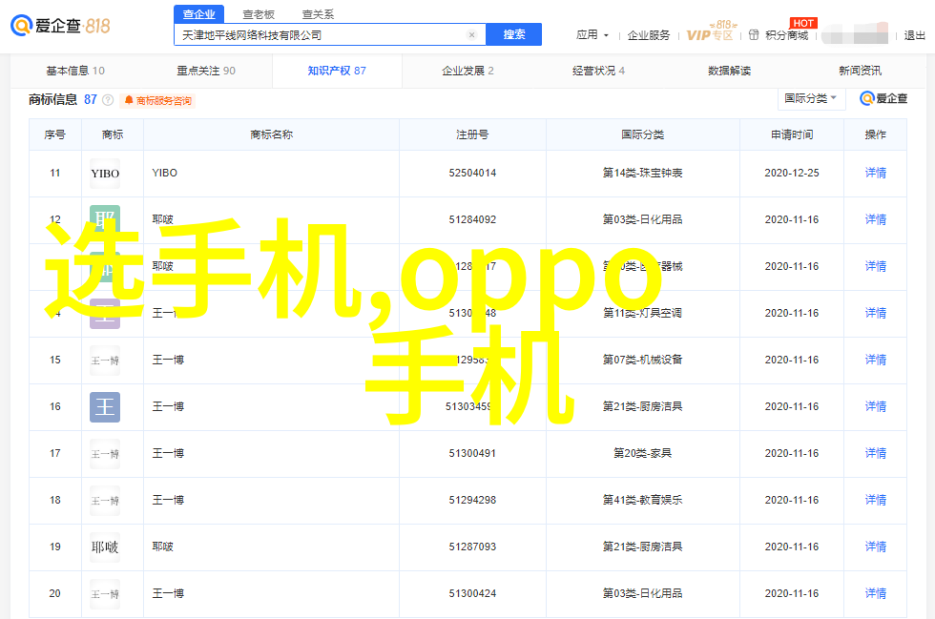Image resolution: width=935 pixels, height=619 pixels.
Task: Click the 注册号 column header
Action: (472, 134)
